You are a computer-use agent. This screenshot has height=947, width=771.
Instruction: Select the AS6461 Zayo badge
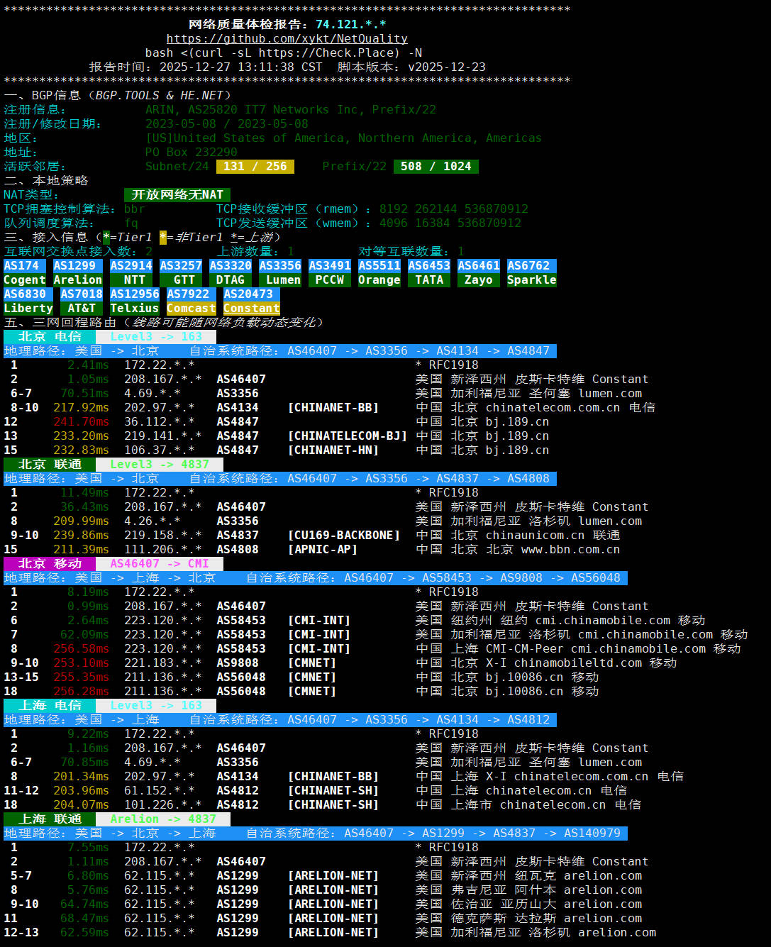pos(479,273)
